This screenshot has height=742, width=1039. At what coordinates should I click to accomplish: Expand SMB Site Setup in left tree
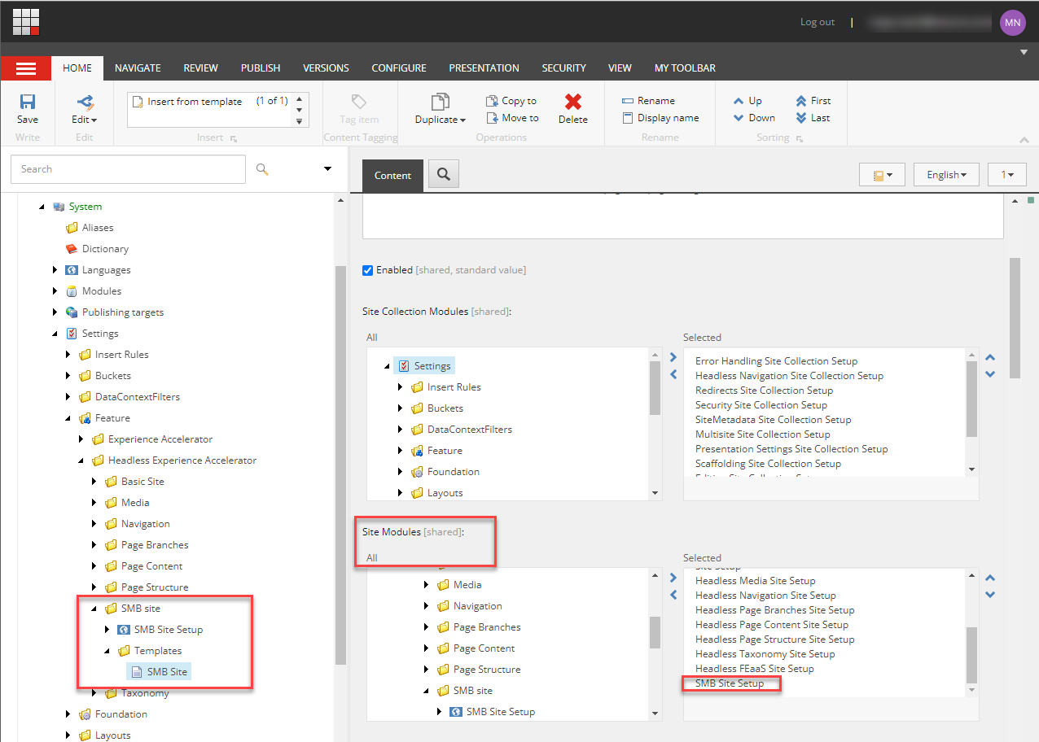tap(107, 630)
